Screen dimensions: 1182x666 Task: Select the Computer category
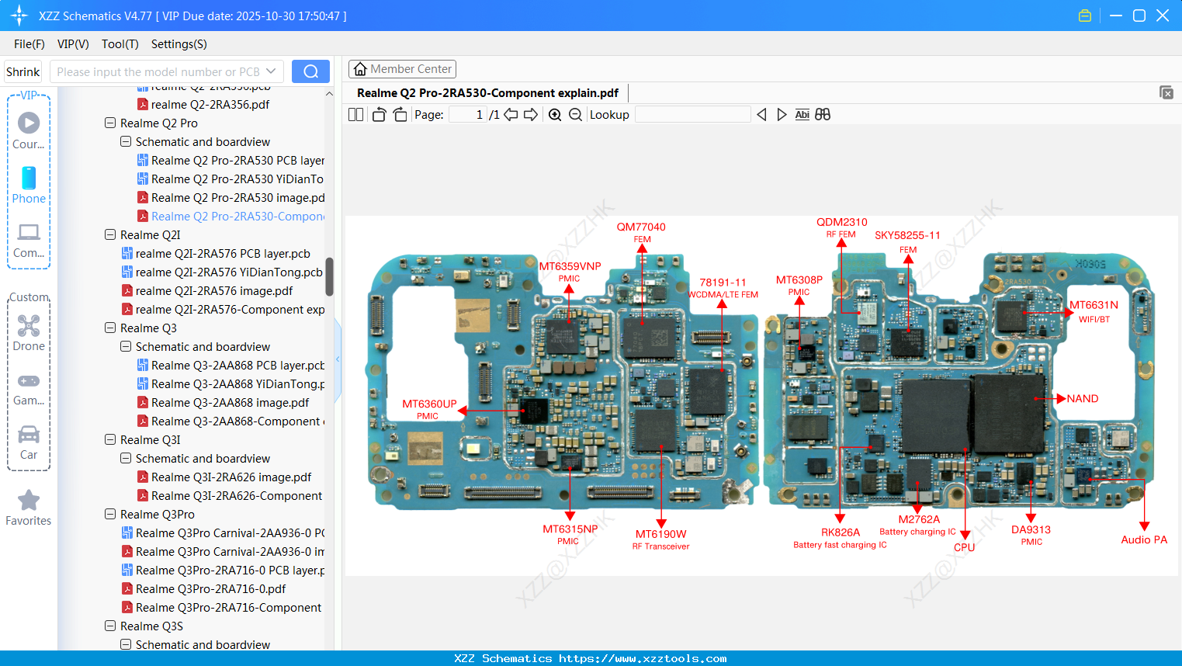click(29, 240)
